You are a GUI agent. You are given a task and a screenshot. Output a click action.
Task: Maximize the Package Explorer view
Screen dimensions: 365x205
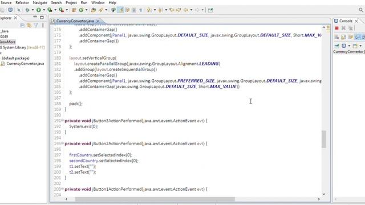[42, 17]
